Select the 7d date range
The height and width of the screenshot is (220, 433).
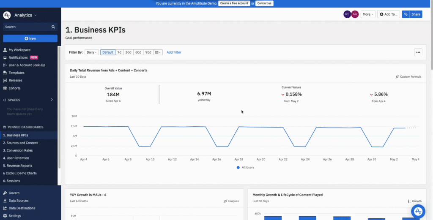(120, 52)
